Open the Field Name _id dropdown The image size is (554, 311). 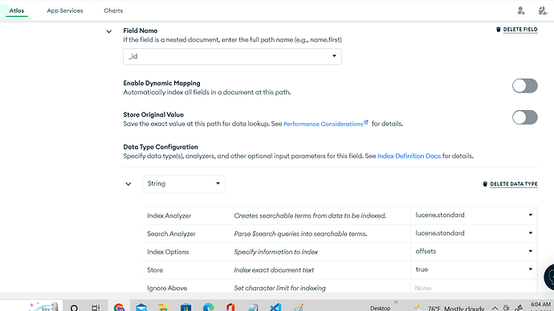[232, 56]
